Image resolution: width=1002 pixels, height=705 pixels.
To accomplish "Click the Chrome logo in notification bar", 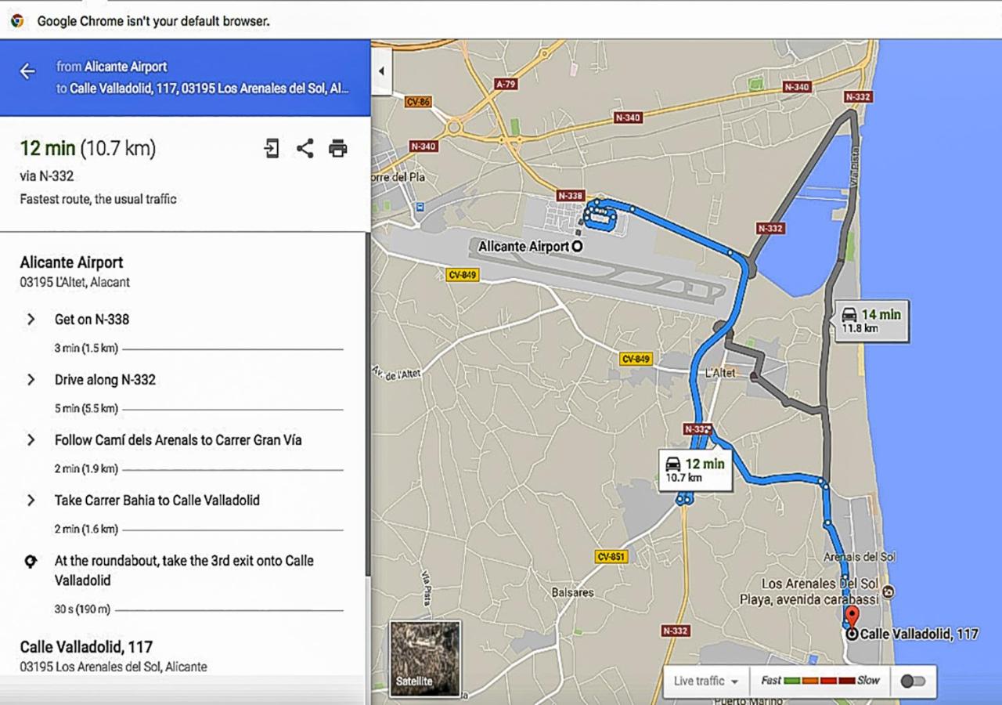I will [x=16, y=21].
